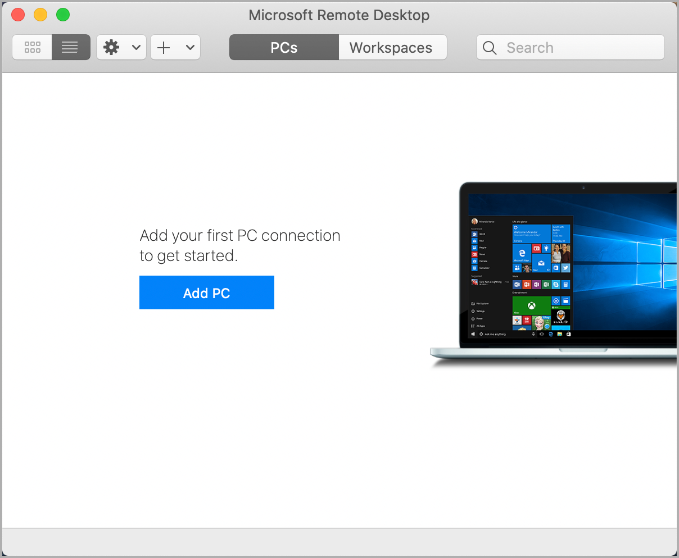Switch to grid thumbnail view

[33, 48]
